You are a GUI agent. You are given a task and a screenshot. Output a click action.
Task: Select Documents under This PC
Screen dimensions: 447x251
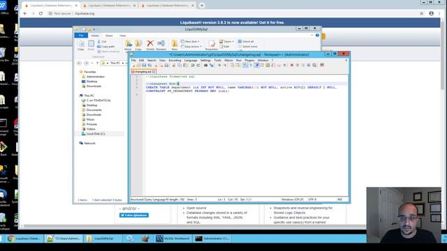(91, 110)
